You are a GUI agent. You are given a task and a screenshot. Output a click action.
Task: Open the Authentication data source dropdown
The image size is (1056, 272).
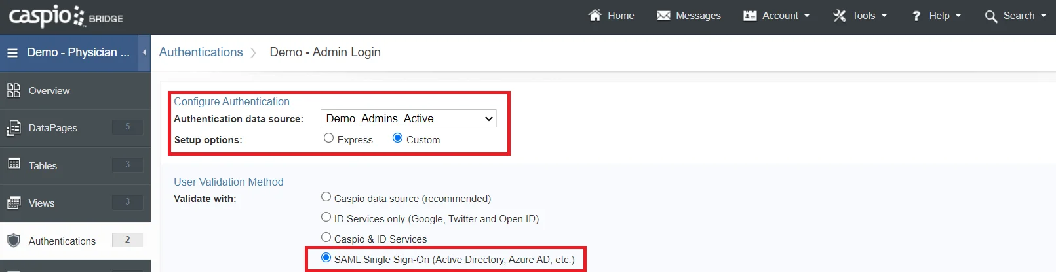(x=408, y=118)
